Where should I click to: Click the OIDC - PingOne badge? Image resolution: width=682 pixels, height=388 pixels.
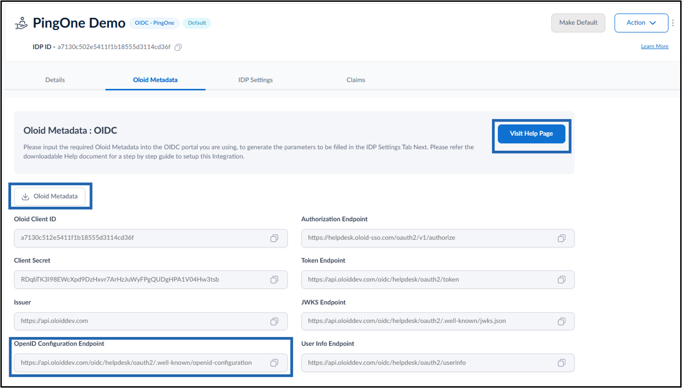(154, 23)
